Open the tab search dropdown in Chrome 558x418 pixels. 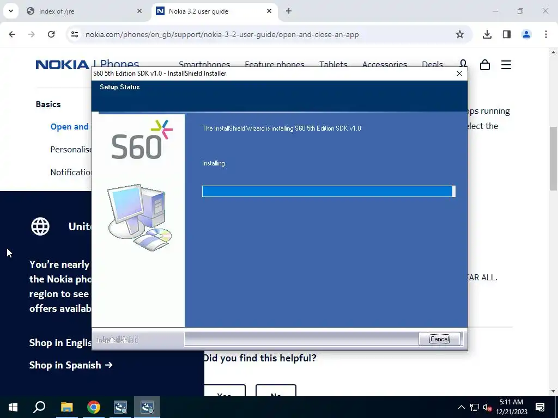11,11
